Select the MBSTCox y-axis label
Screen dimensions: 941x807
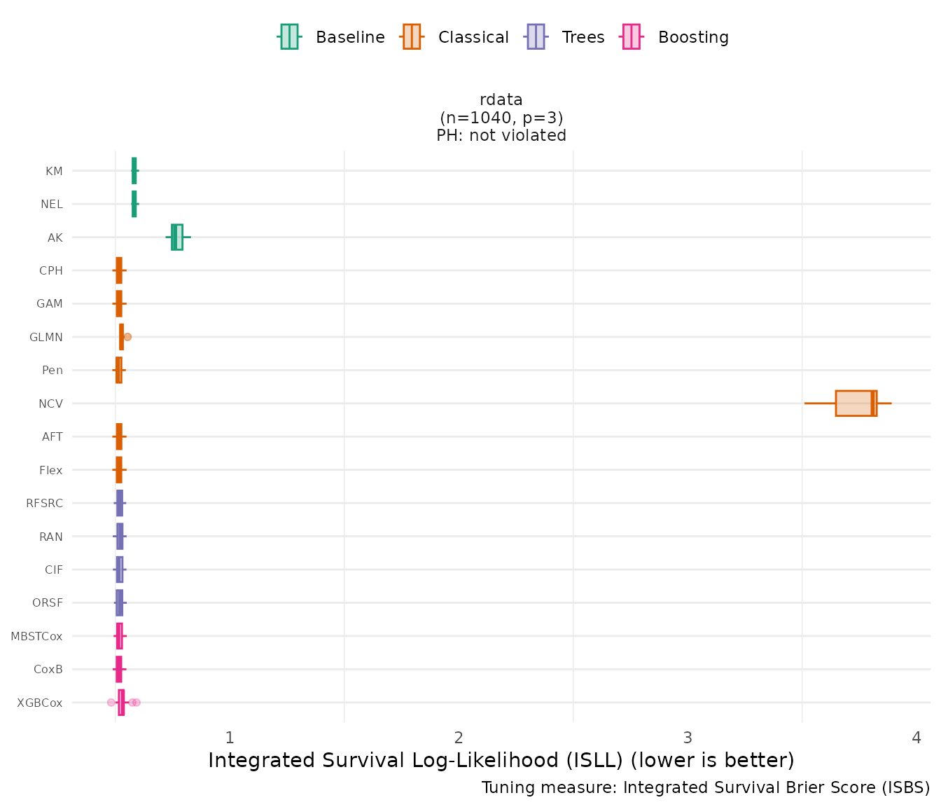coord(36,636)
